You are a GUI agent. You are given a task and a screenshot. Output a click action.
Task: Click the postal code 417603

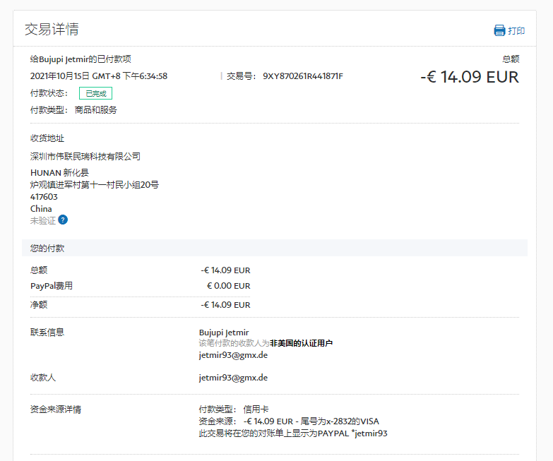[x=44, y=197]
